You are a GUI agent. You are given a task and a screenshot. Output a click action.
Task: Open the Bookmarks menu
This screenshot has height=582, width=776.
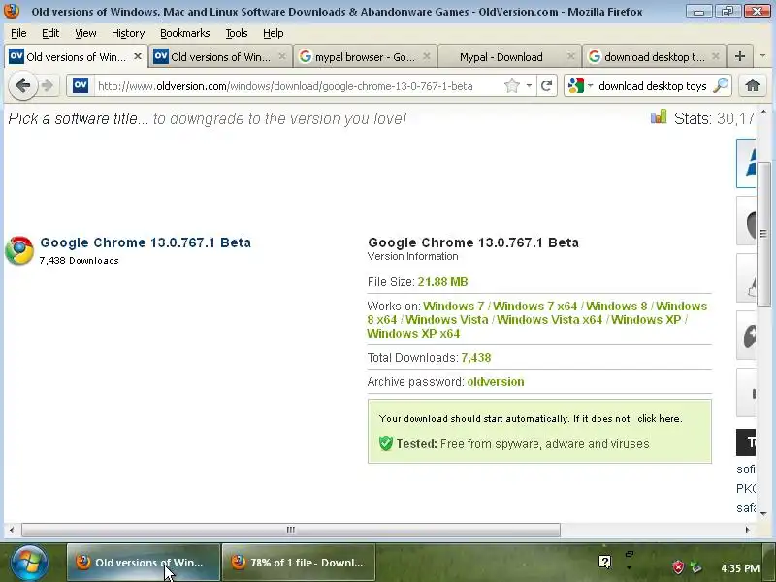185,33
